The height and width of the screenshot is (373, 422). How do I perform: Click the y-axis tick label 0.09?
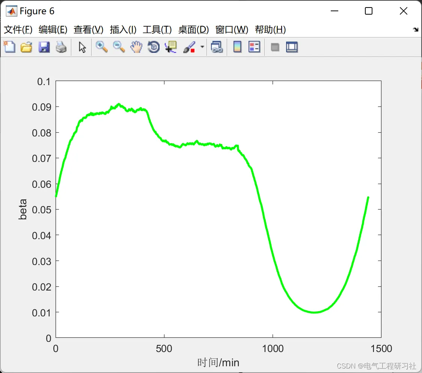pos(41,107)
